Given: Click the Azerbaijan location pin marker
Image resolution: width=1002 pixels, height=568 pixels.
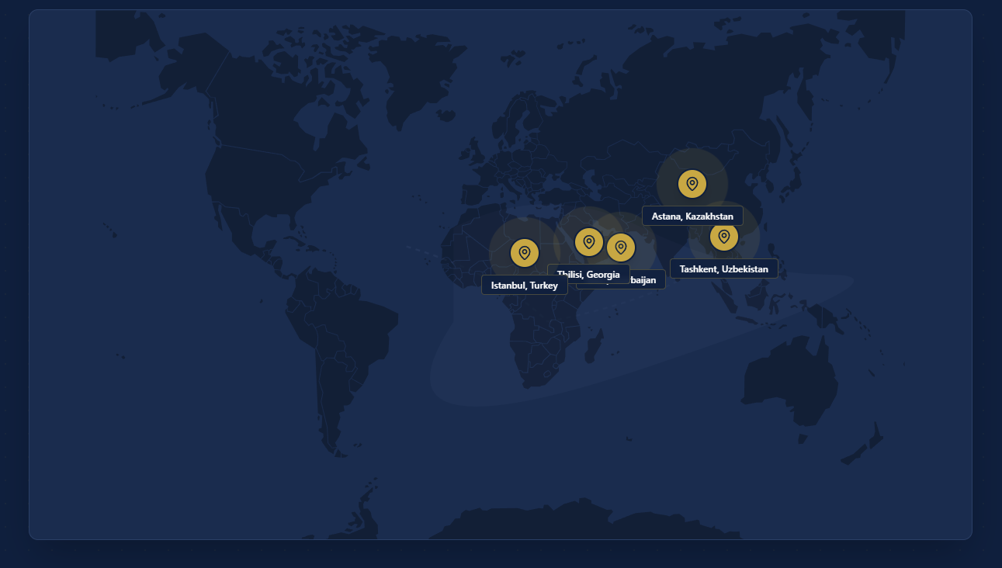Looking at the screenshot, I should (621, 248).
